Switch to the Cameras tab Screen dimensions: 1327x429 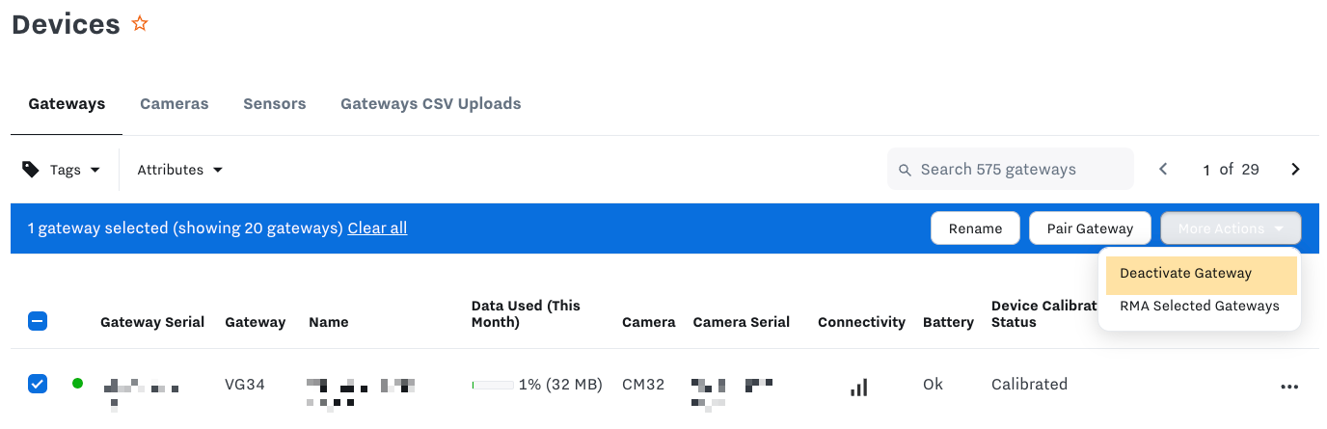coord(174,104)
